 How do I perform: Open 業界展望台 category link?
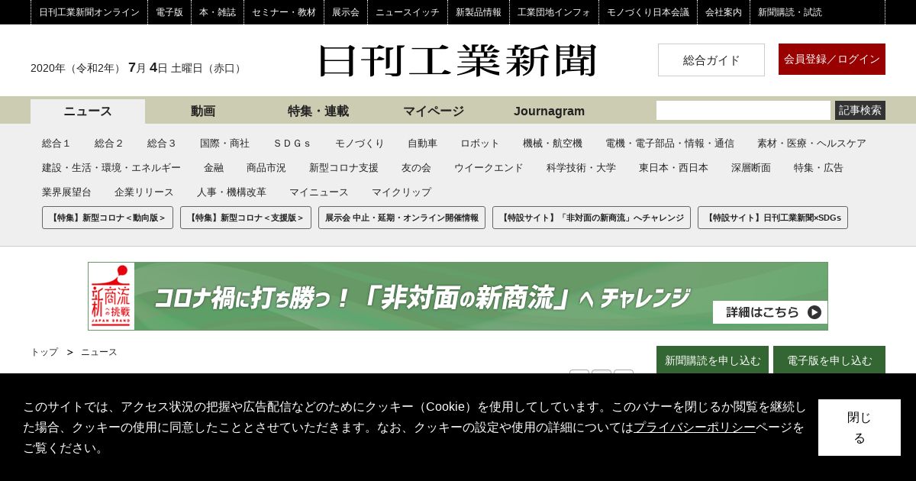click(66, 192)
